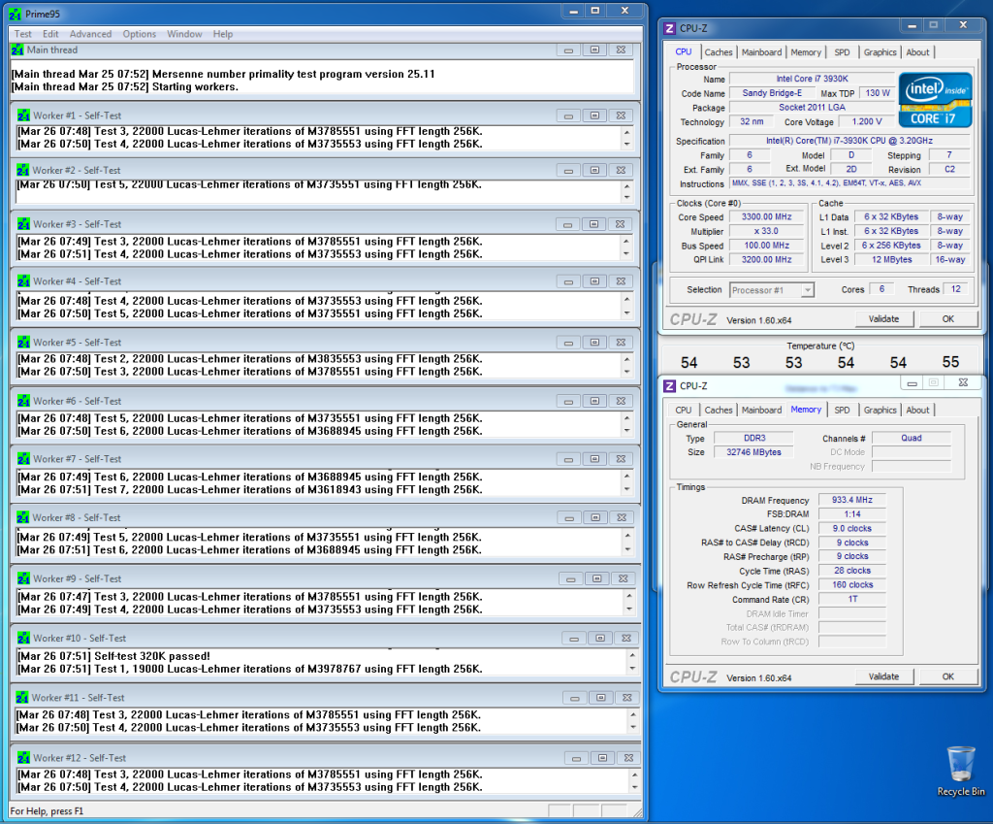993x824 pixels.
Task: Click scroll up arrow in Worker #1 log
Action: pos(626,132)
